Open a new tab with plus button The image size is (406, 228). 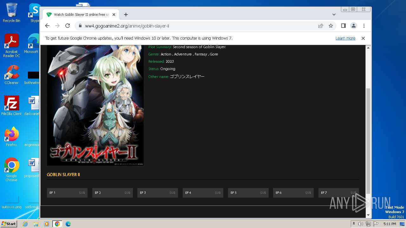pos(126,15)
